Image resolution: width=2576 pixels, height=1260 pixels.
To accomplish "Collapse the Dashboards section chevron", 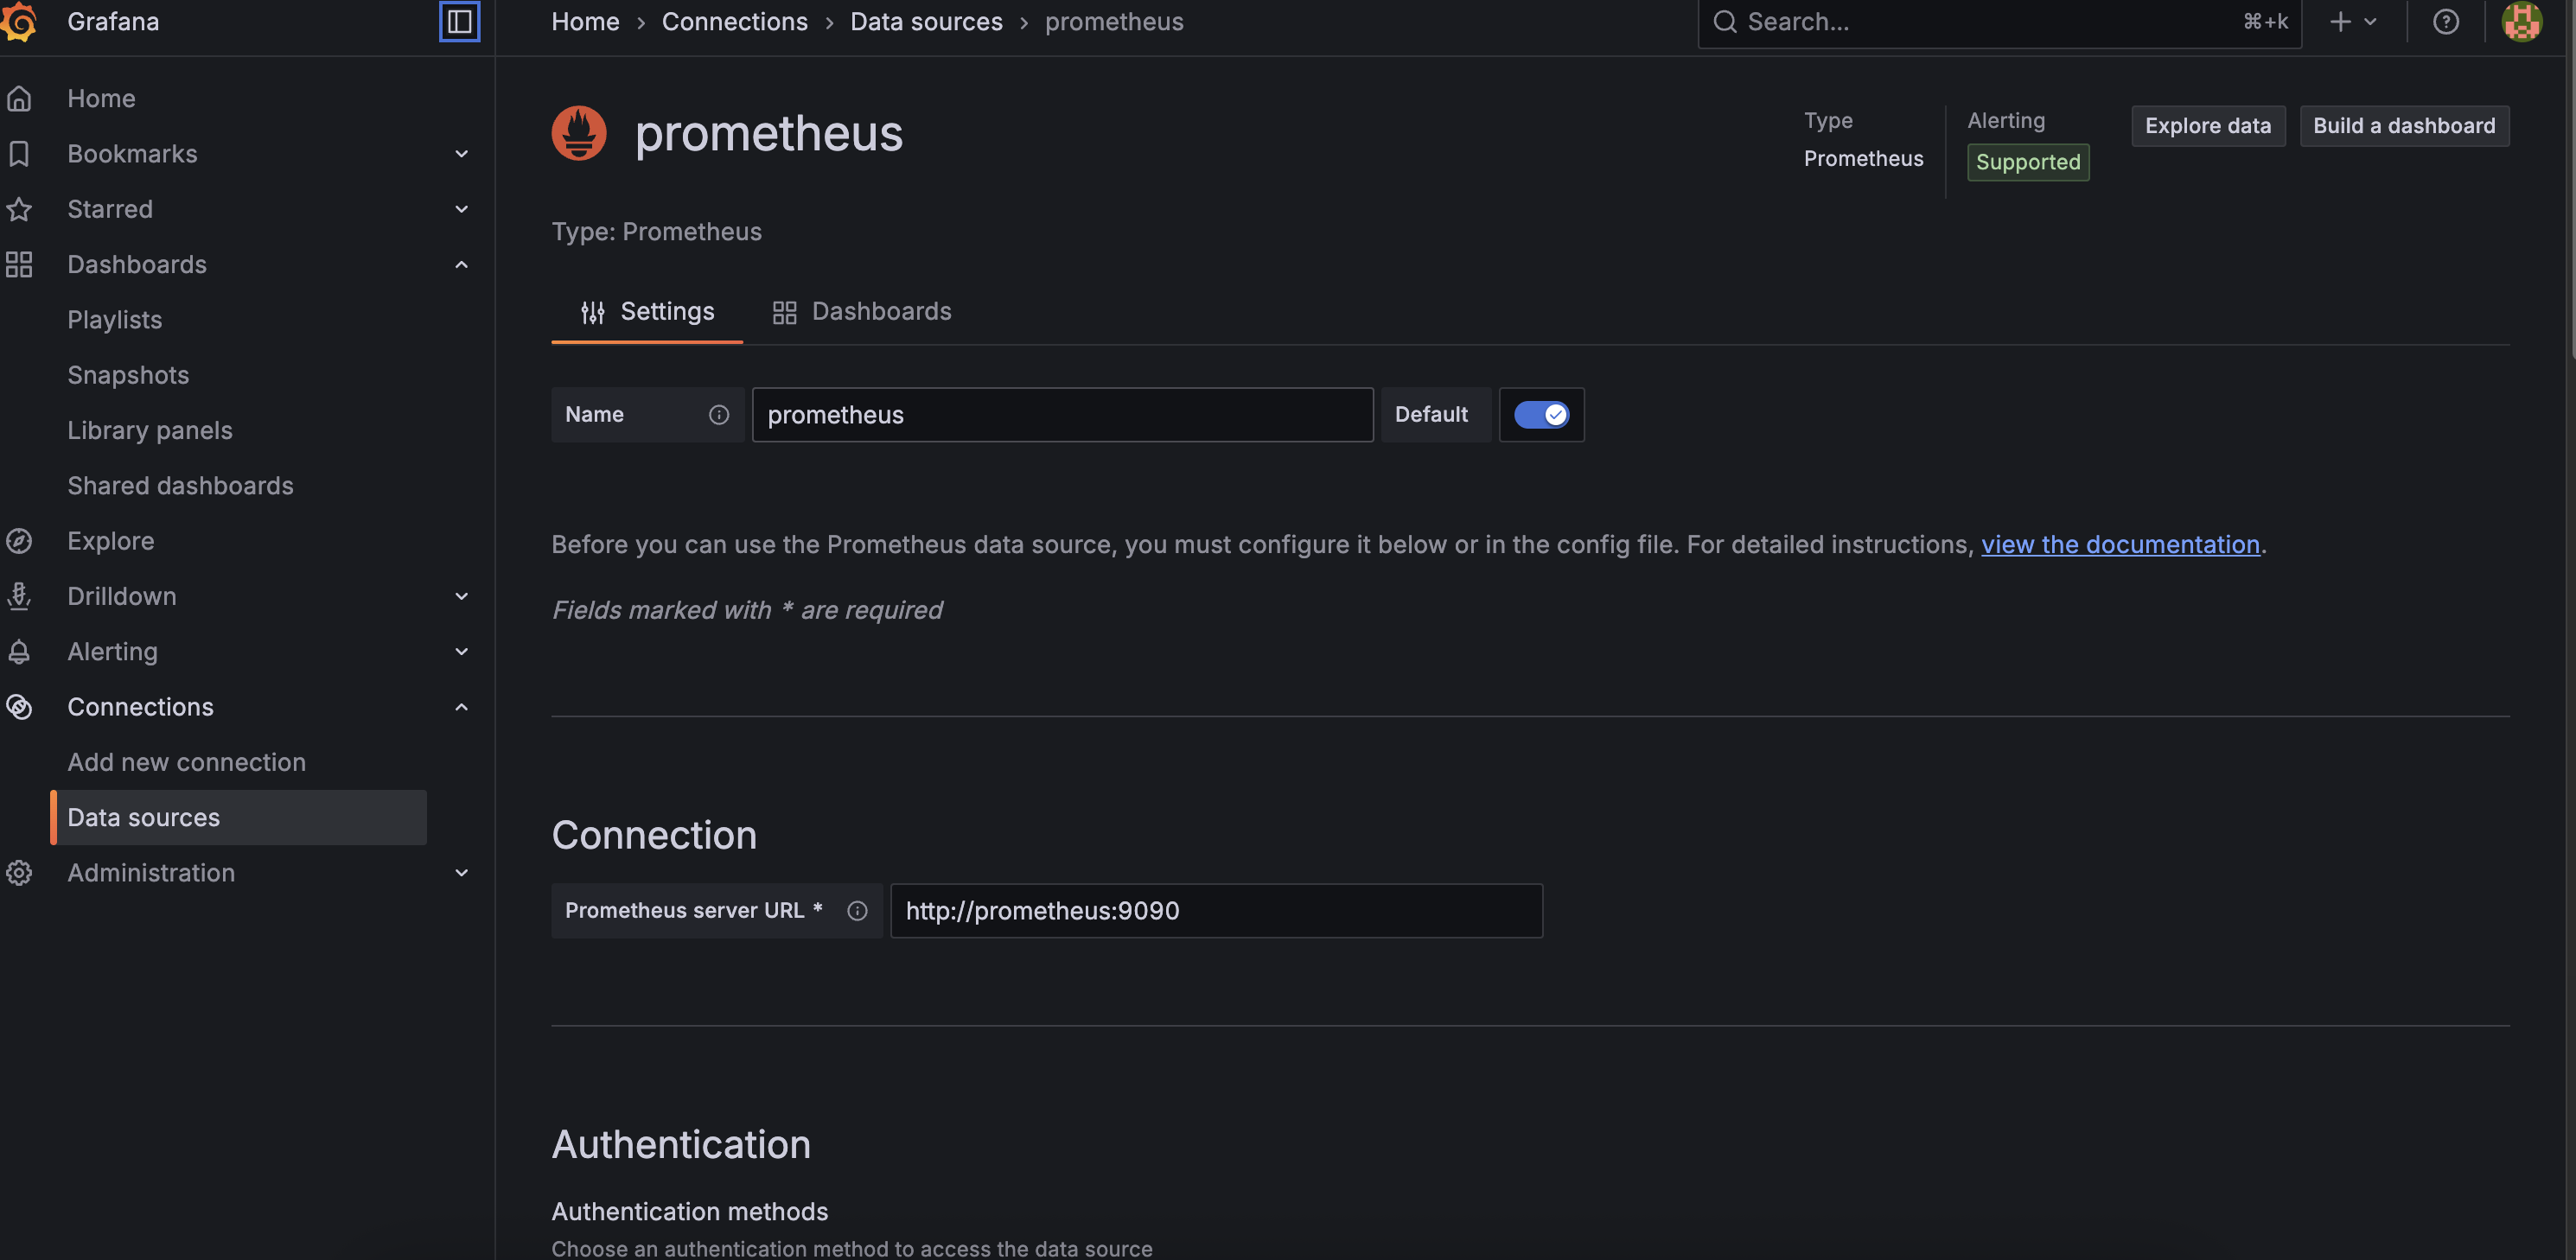I will coord(461,264).
